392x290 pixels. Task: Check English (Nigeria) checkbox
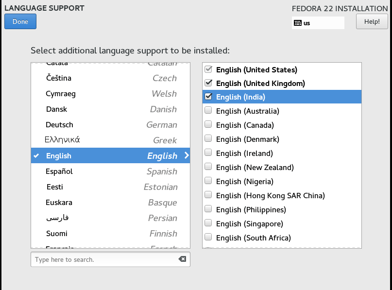click(208, 181)
